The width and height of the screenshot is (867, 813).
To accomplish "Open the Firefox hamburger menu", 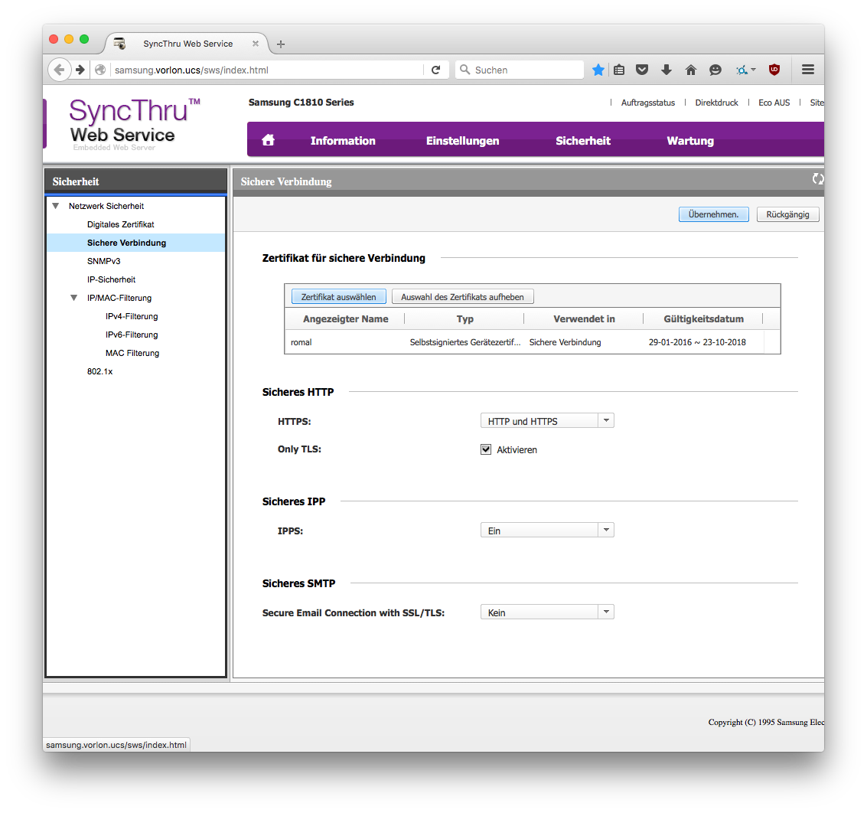I will point(807,70).
